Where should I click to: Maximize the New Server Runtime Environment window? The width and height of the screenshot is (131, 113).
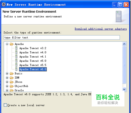pos(121,5)
